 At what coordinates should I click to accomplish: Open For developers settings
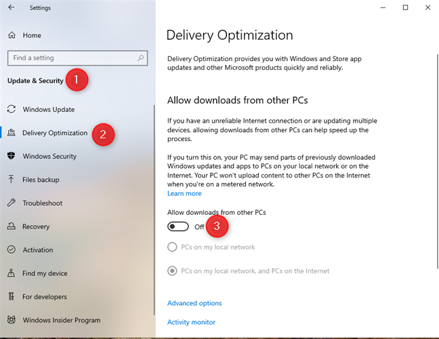45,297
